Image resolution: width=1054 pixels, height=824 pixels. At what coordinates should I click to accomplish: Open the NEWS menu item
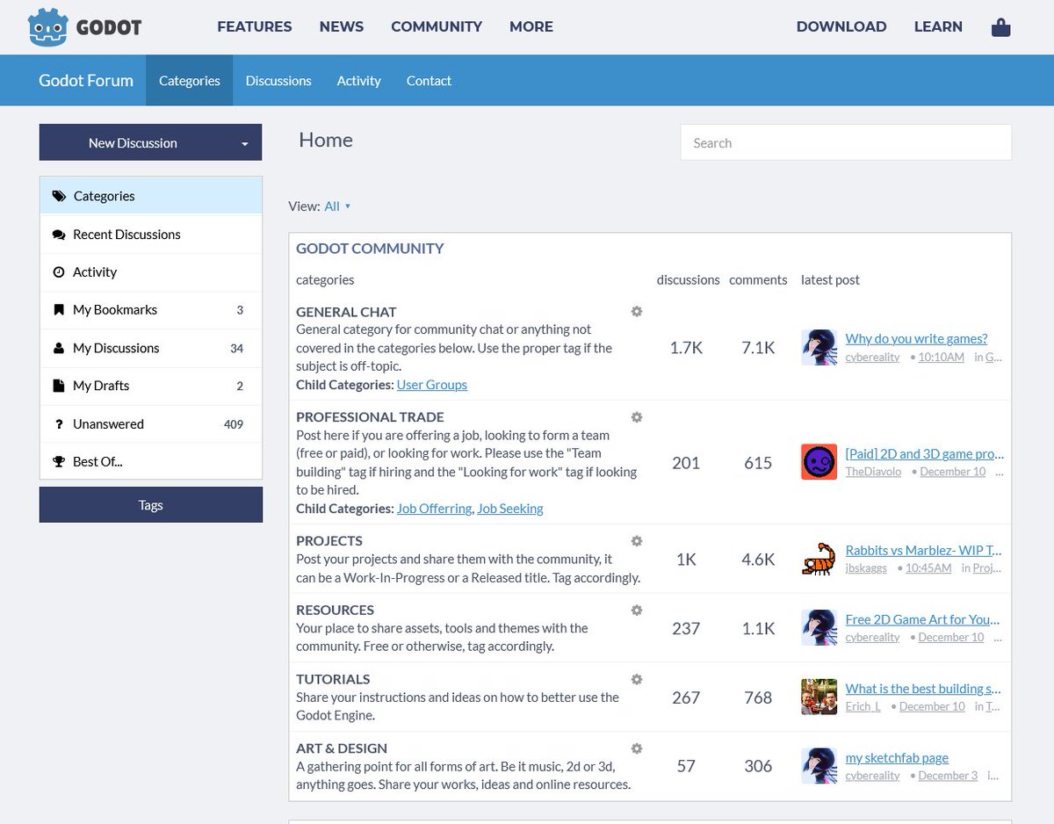(342, 27)
